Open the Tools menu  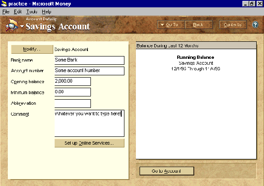32,11
